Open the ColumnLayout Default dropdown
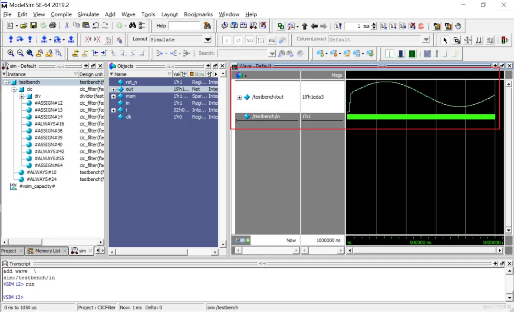 coord(425,40)
